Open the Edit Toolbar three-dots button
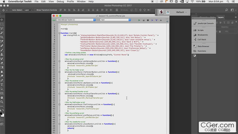 2,106
